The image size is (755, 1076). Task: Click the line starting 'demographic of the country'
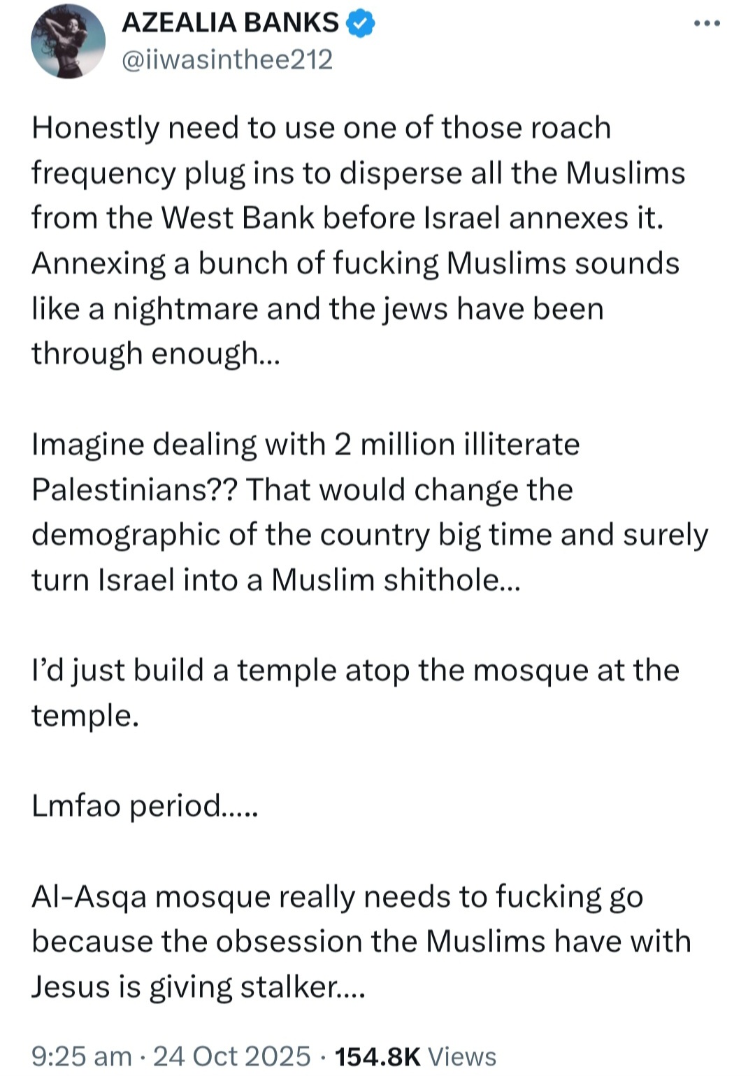click(370, 535)
